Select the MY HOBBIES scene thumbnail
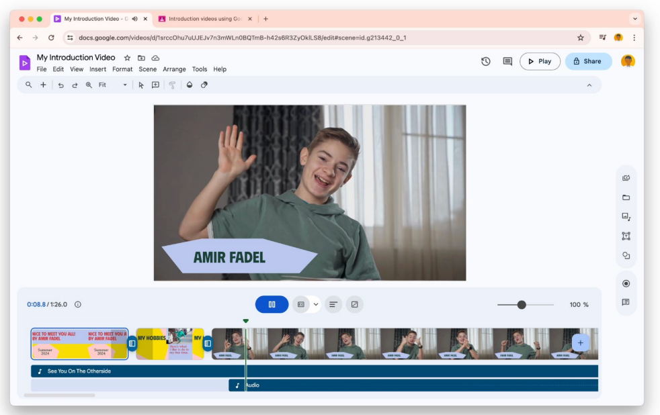 point(167,344)
